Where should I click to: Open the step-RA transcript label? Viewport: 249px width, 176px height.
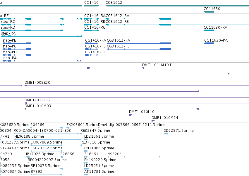(x=8, y=33)
